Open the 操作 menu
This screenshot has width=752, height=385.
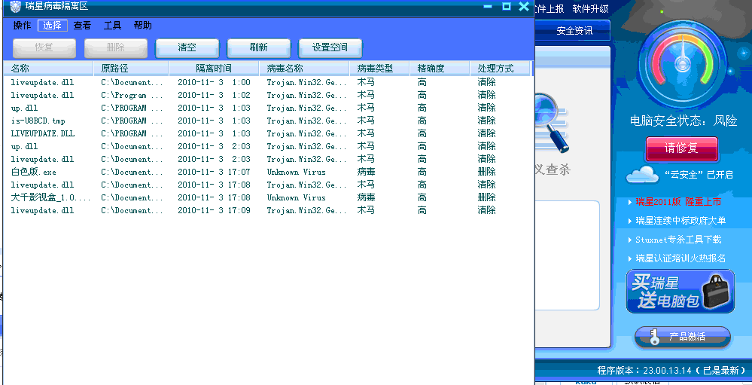(22, 26)
